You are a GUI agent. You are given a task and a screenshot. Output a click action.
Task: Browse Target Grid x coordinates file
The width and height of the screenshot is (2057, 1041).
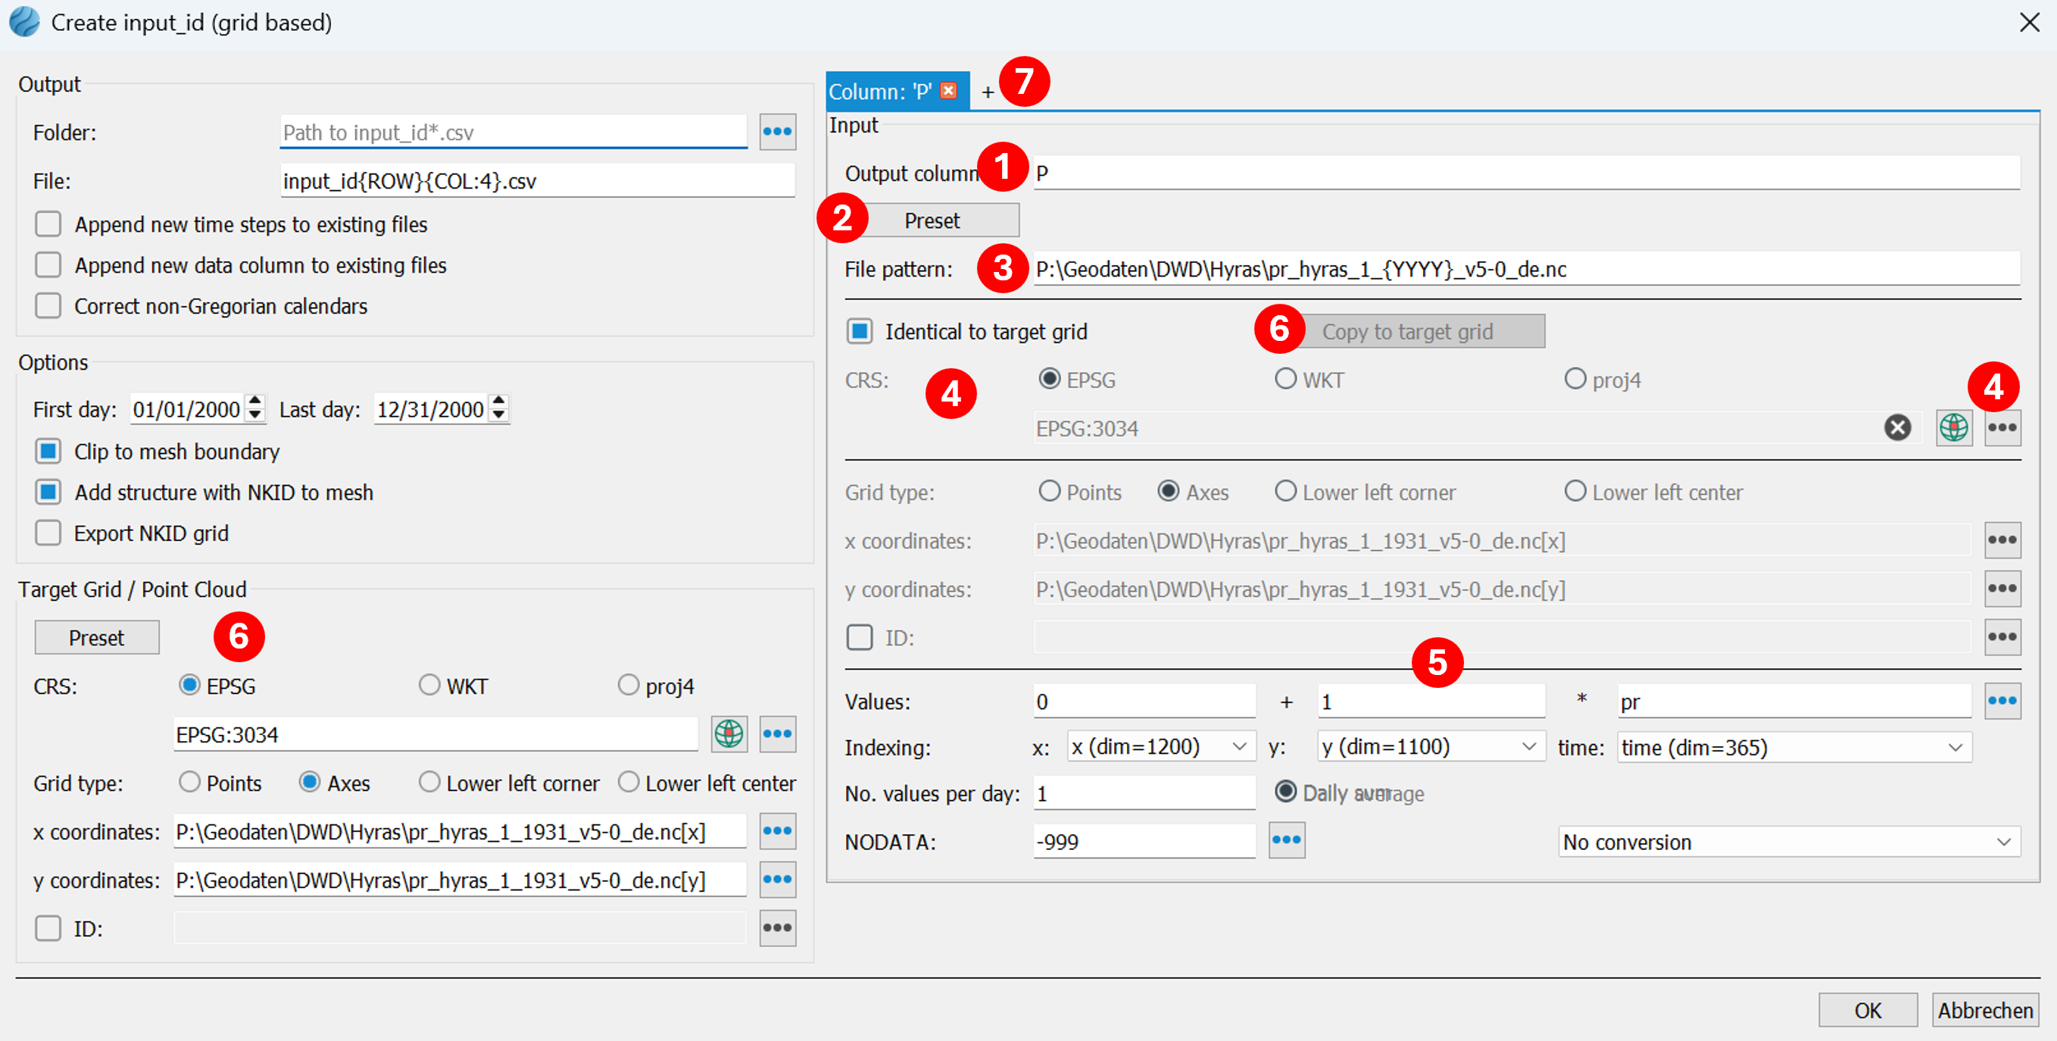pyautogui.click(x=777, y=831)
